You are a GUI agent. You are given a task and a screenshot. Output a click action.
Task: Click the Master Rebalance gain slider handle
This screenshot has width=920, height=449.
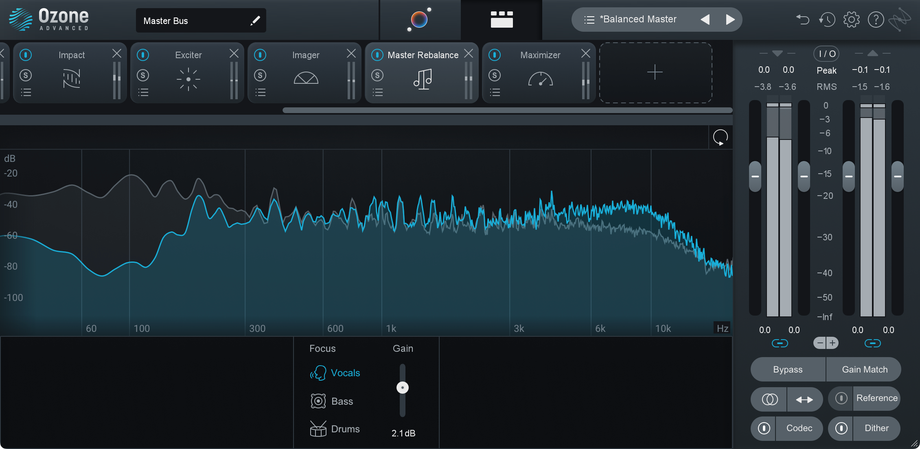click(403, 388)
